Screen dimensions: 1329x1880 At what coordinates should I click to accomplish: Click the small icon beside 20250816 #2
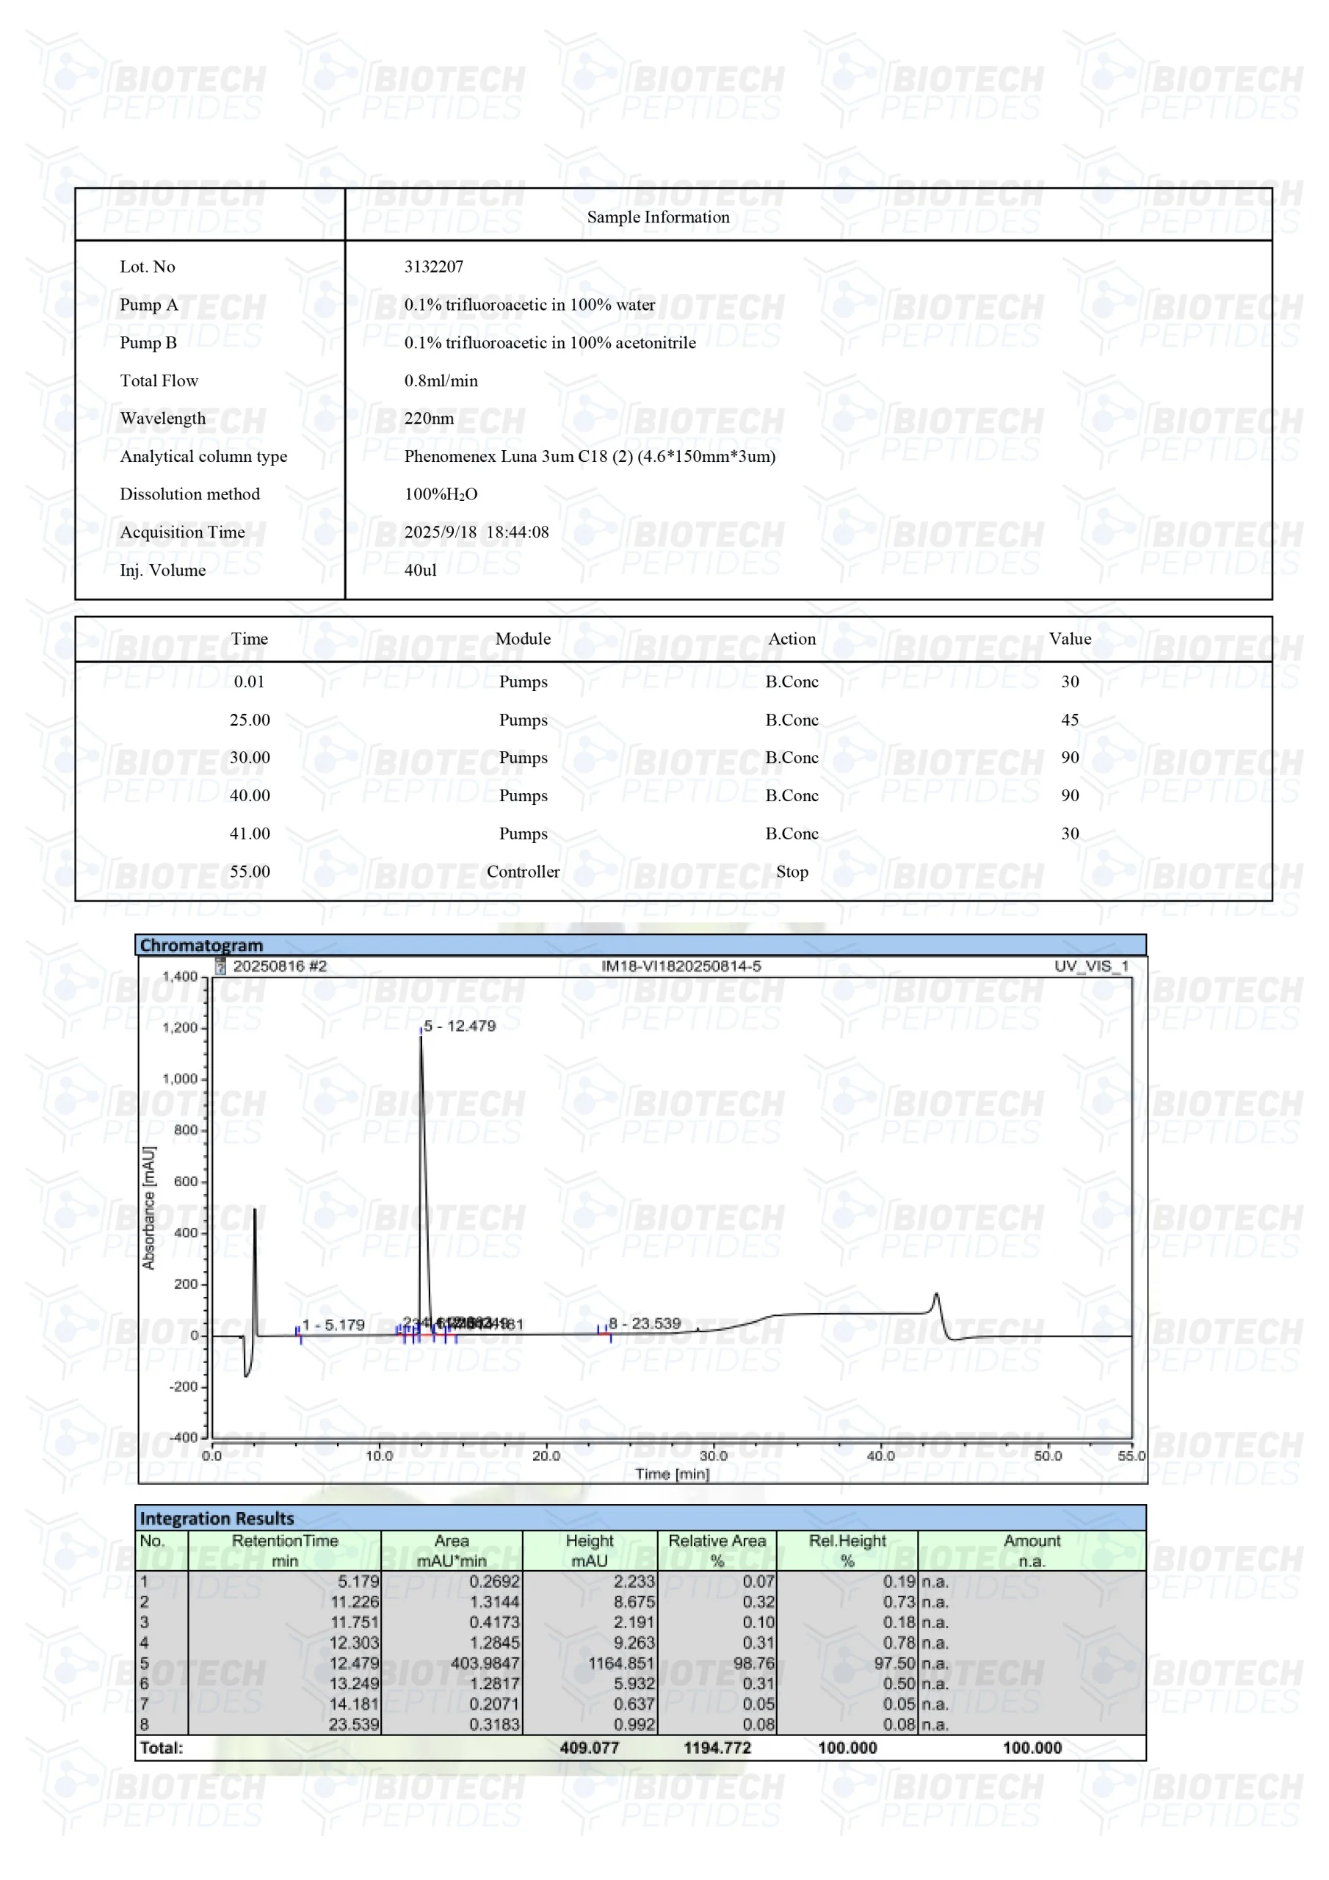coord(220,966)
